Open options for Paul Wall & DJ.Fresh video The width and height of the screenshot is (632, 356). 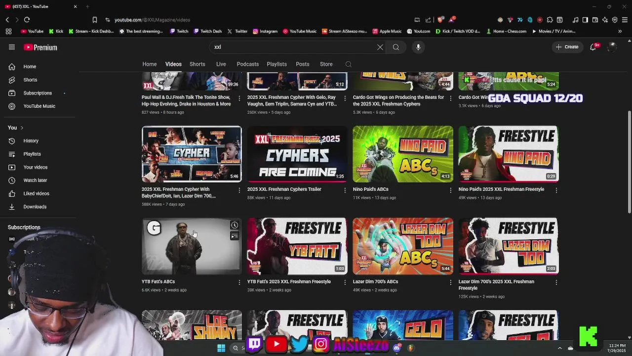pos(239,98)
